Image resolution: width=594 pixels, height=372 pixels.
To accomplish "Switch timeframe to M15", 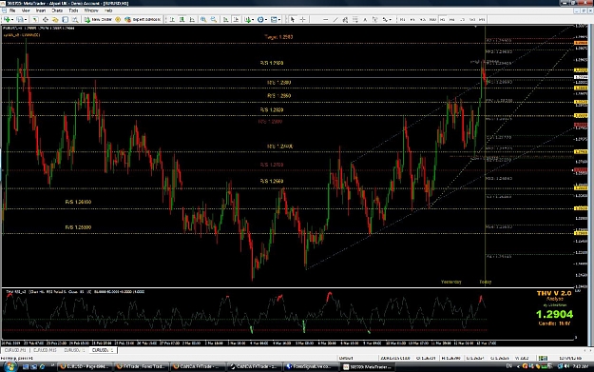I will tap(423, 19).
